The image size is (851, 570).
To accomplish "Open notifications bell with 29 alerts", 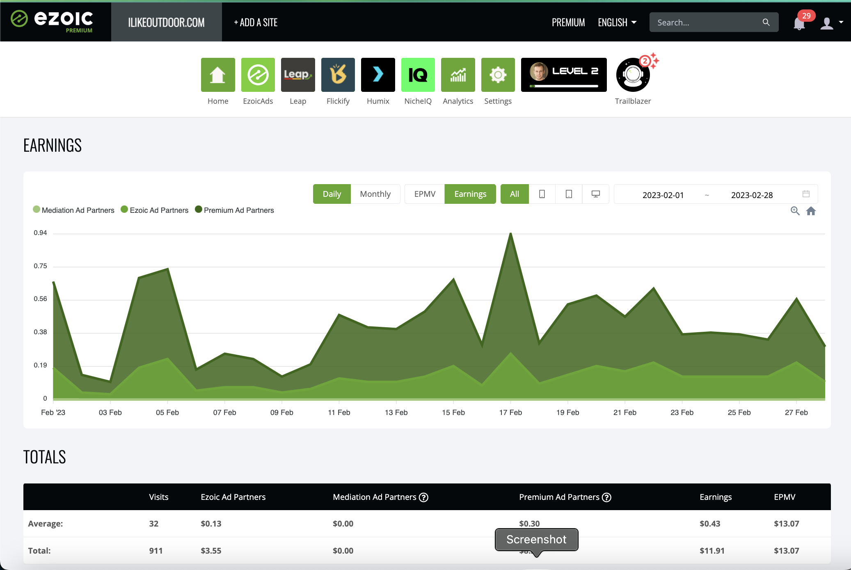I will tap(799, 23).
